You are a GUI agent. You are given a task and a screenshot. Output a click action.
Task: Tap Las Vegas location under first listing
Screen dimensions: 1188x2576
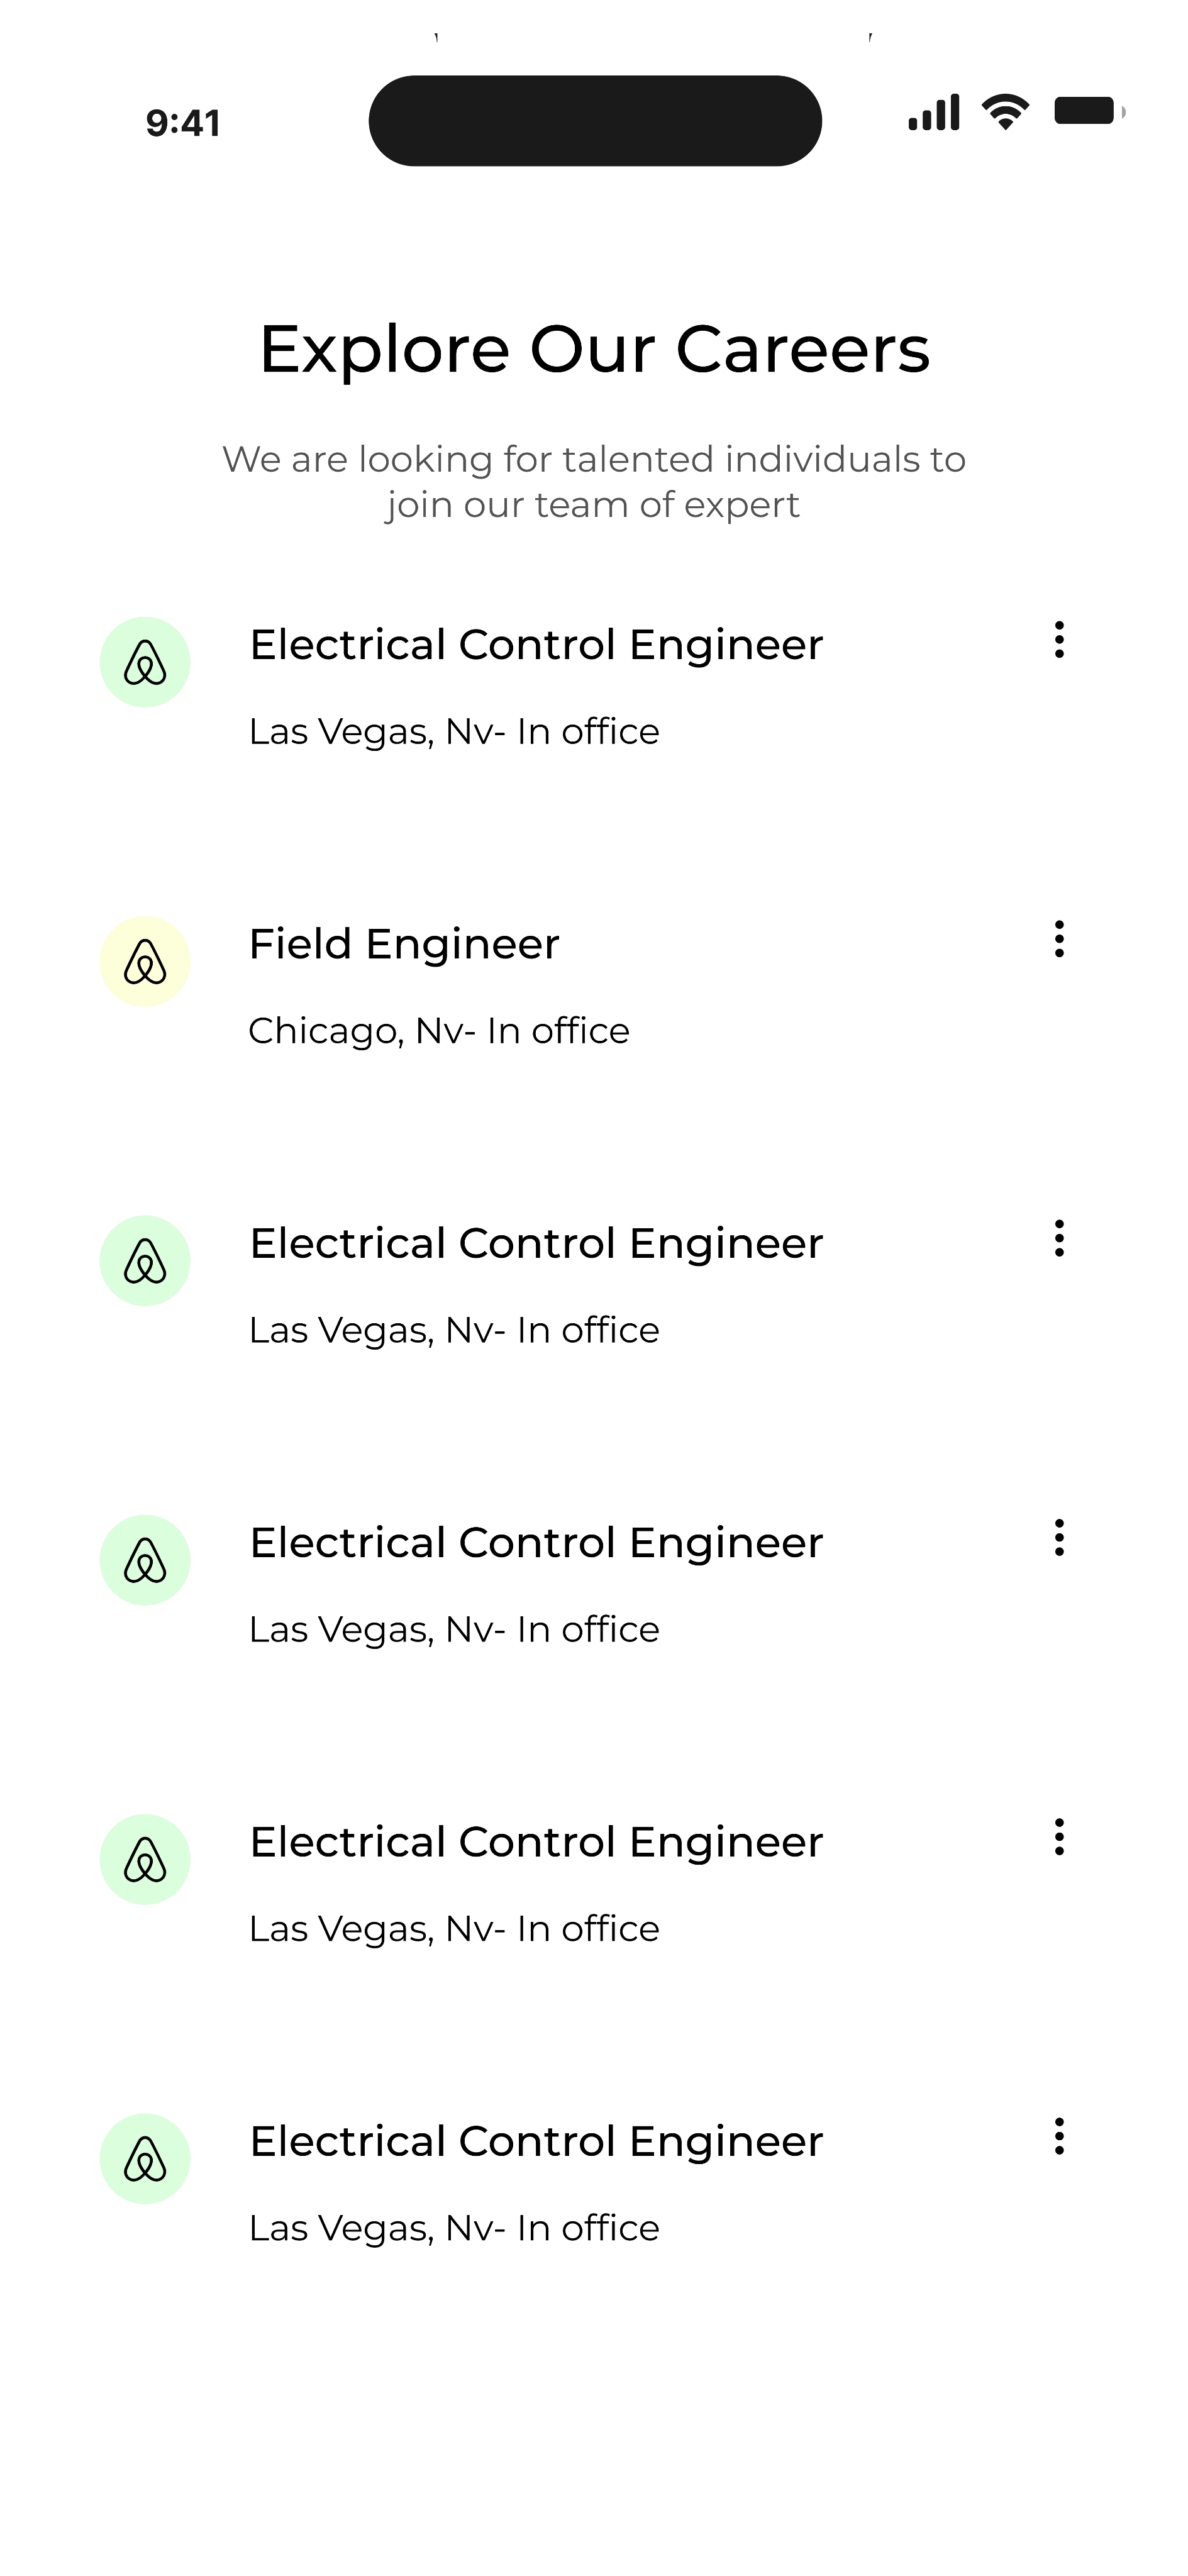tap(454, 732)
